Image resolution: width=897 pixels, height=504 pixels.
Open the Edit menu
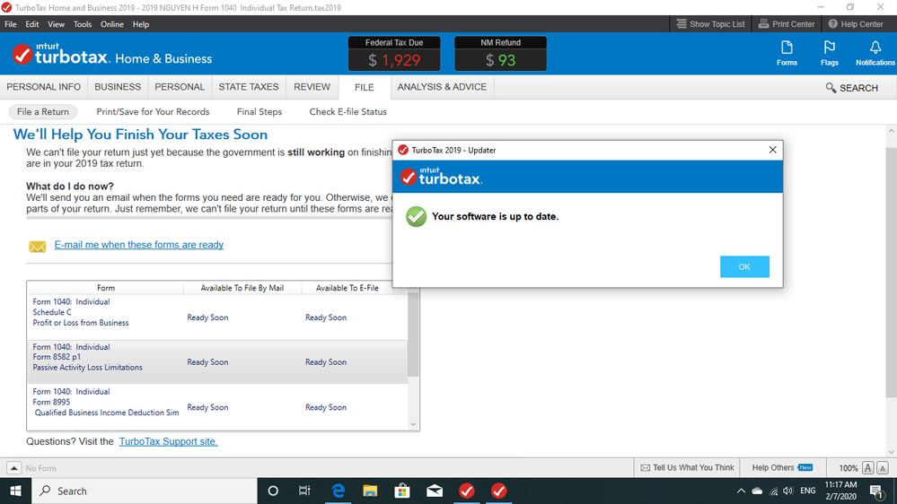32,24
